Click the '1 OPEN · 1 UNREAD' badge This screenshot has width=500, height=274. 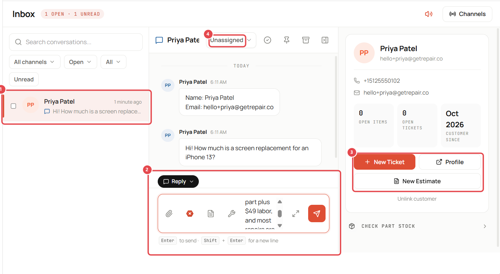[72, 14]
